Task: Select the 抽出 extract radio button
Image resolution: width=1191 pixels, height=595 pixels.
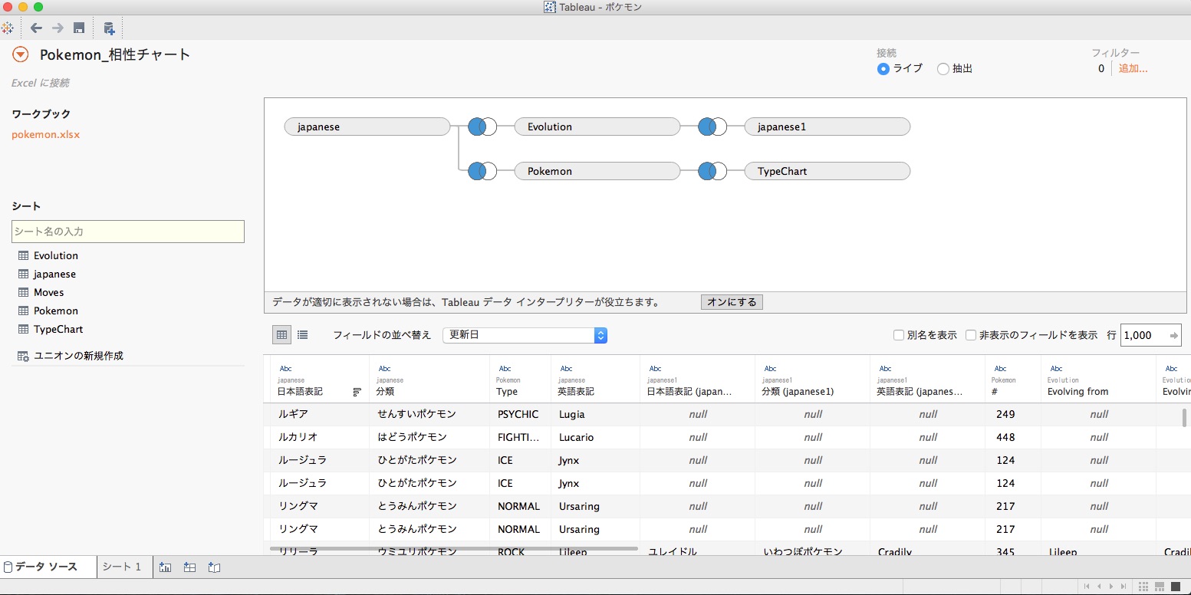Action: 943,68
